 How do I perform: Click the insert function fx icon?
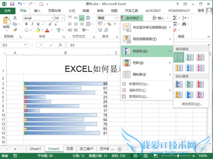click(60, 45)
